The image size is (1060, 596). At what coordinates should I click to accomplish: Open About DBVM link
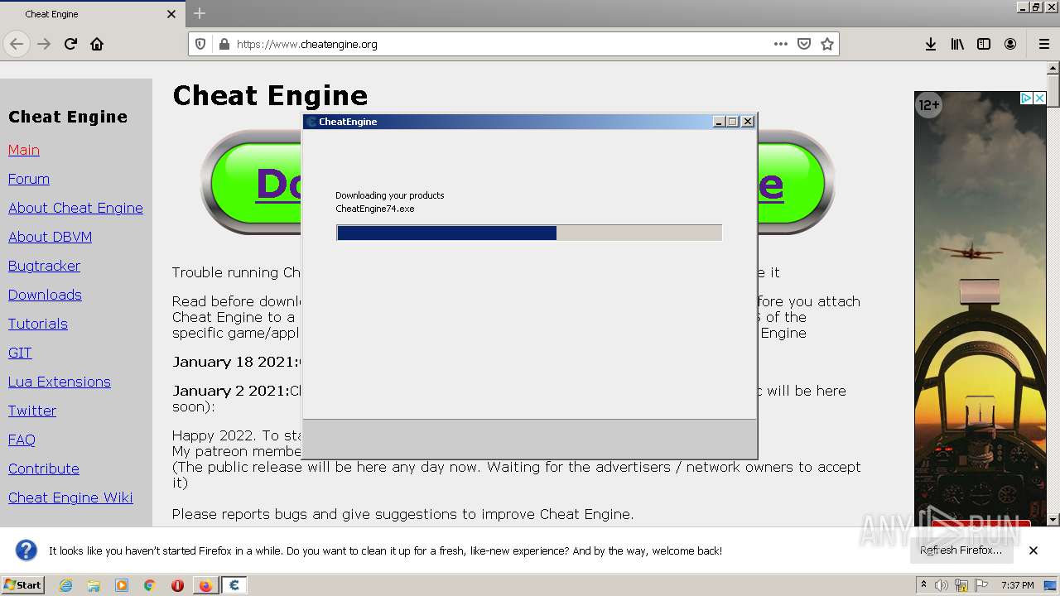click(50, 237)
